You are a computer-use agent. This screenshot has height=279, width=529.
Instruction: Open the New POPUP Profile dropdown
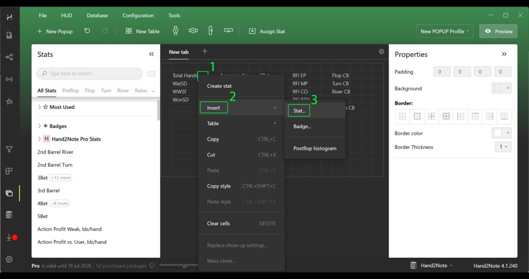coord(445,31)
